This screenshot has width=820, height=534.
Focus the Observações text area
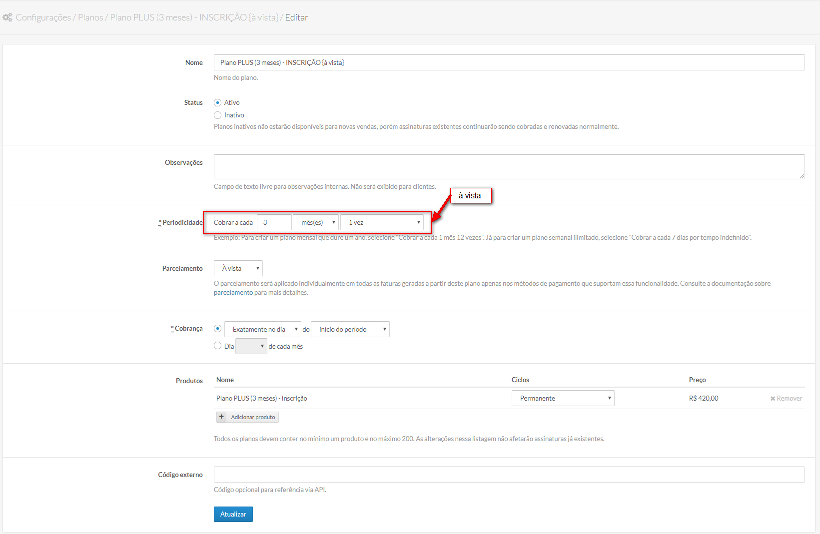pos(509,167)
